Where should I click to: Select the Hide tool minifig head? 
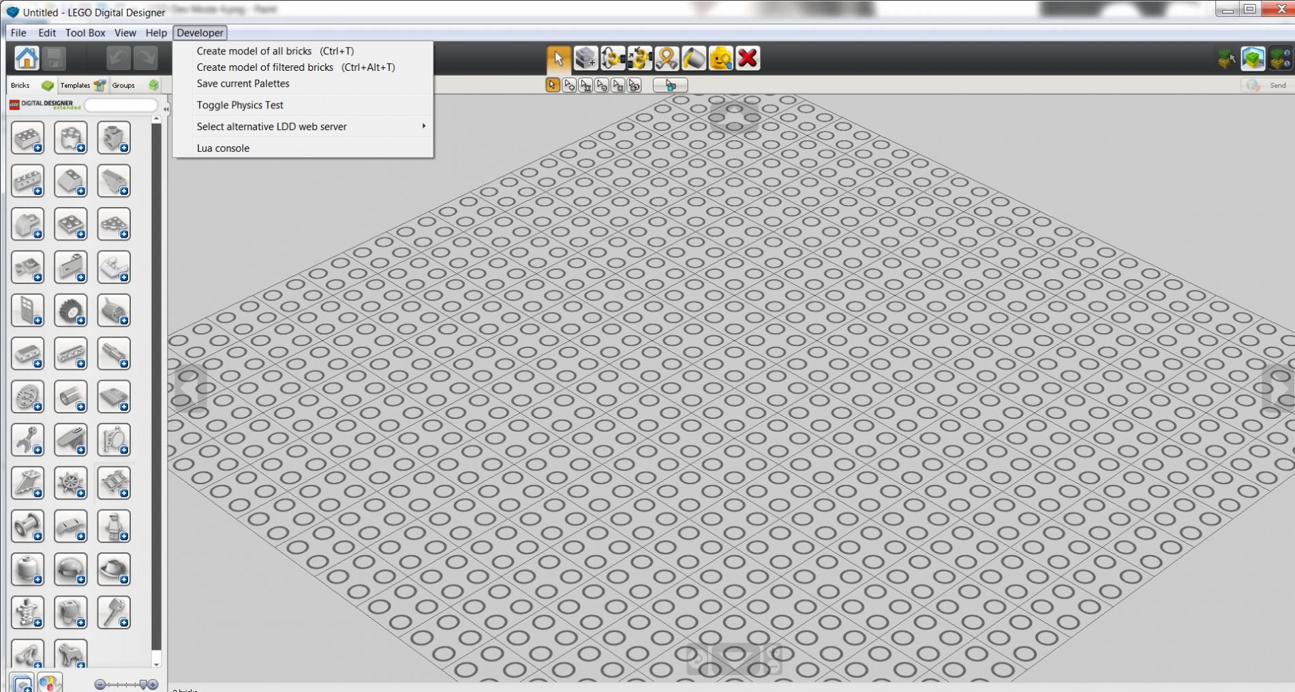coord(720,59)
